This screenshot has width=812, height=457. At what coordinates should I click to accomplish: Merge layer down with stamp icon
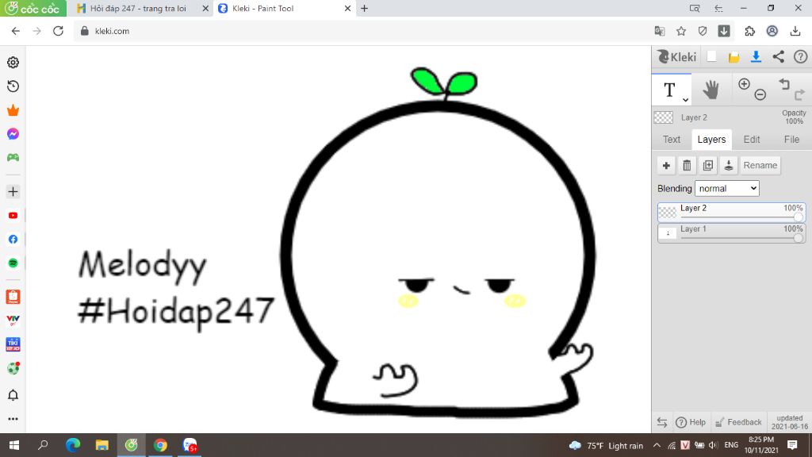point(729,165)
